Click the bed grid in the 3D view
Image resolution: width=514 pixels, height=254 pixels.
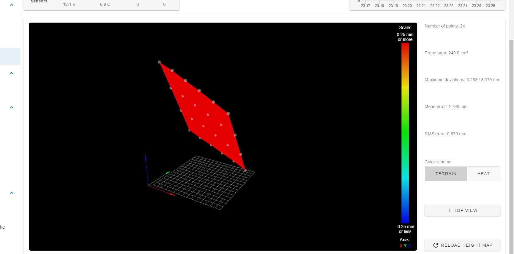pos(204,183)
